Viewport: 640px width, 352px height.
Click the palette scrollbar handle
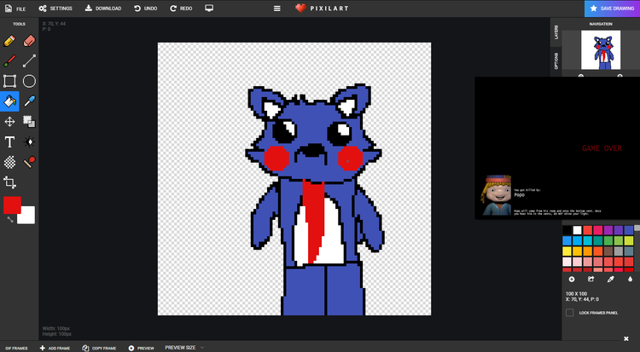637,228
